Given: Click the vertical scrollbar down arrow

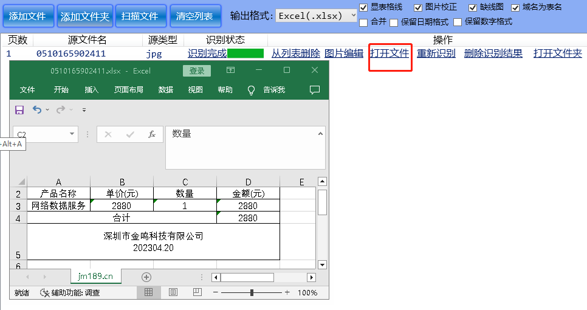Looking at the screenshot, I should 322,264.
